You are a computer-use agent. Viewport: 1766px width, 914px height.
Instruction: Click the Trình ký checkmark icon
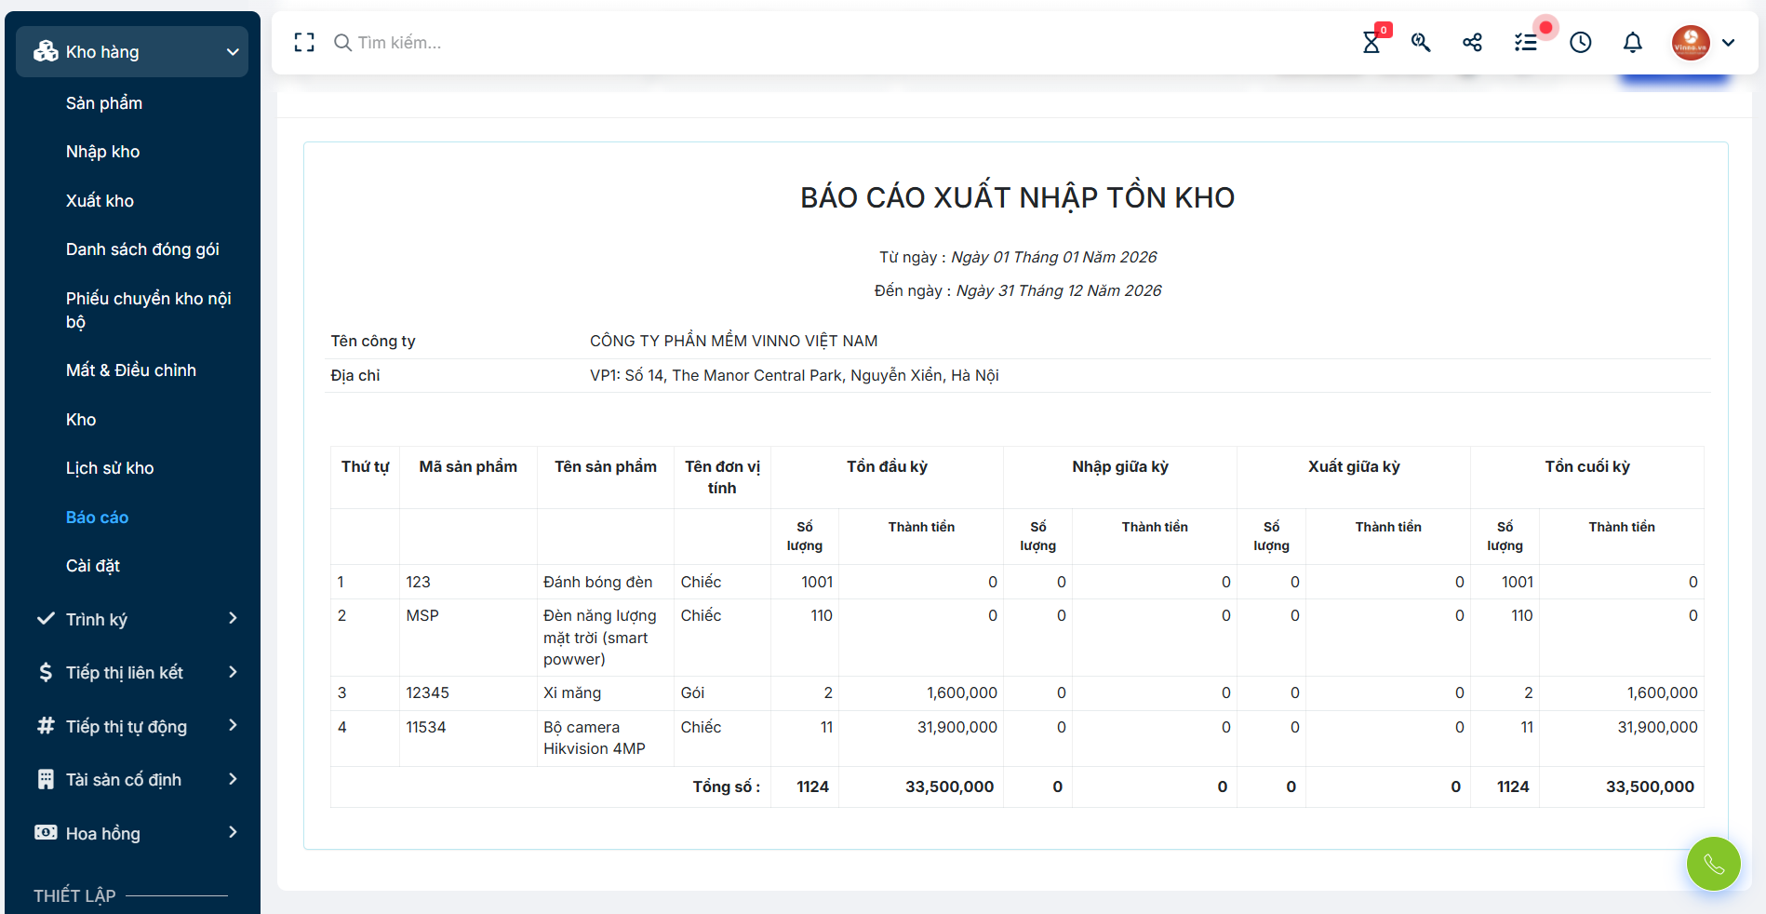click(x=46, y=618)
